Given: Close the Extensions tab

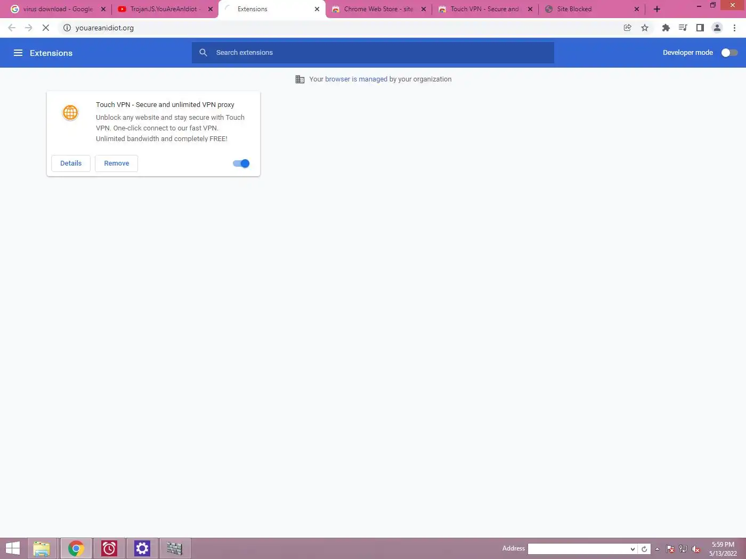Looking at the screenshot, I should click(x=317, y=9).
